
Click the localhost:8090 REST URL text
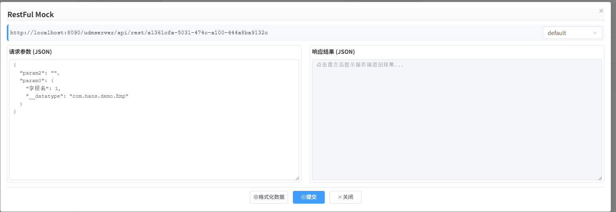(139, 33)
